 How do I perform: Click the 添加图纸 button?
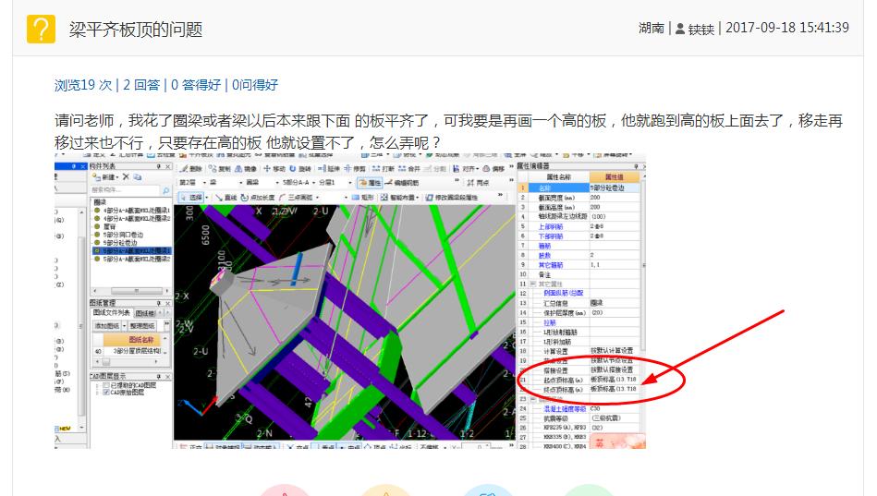coord(107,325)
